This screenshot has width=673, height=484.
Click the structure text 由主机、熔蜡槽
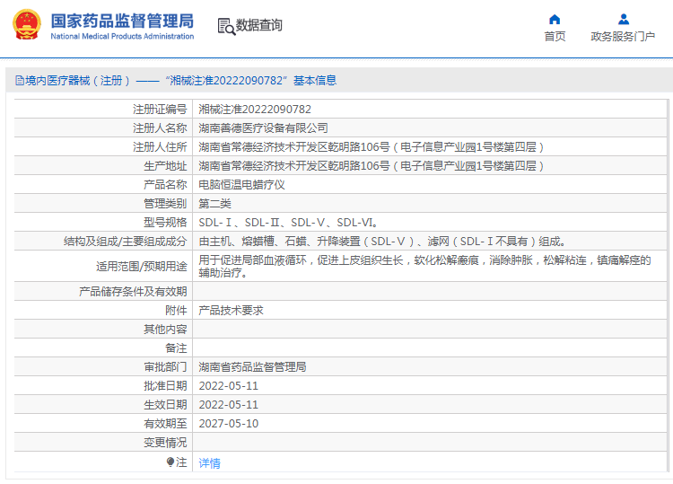(x=382, y=242)
